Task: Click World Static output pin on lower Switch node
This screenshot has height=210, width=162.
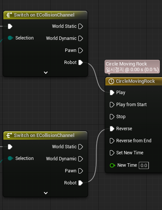Action: point(81,147)
